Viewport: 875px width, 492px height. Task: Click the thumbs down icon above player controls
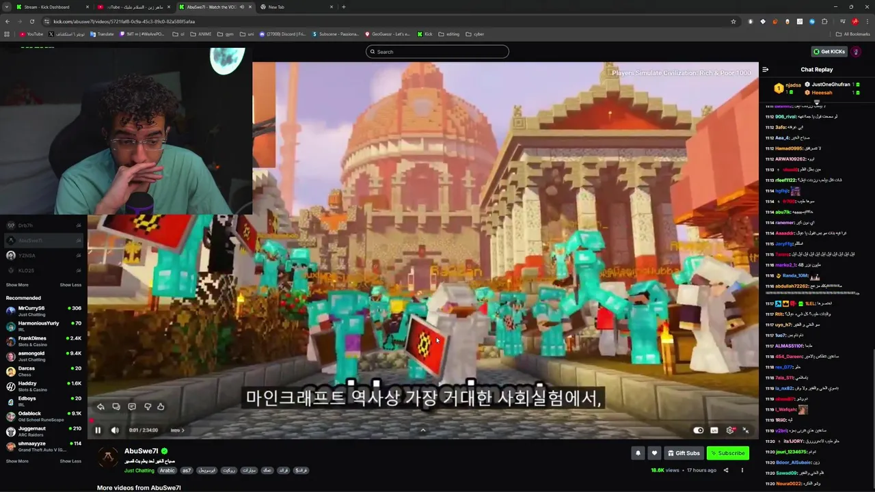148,407
